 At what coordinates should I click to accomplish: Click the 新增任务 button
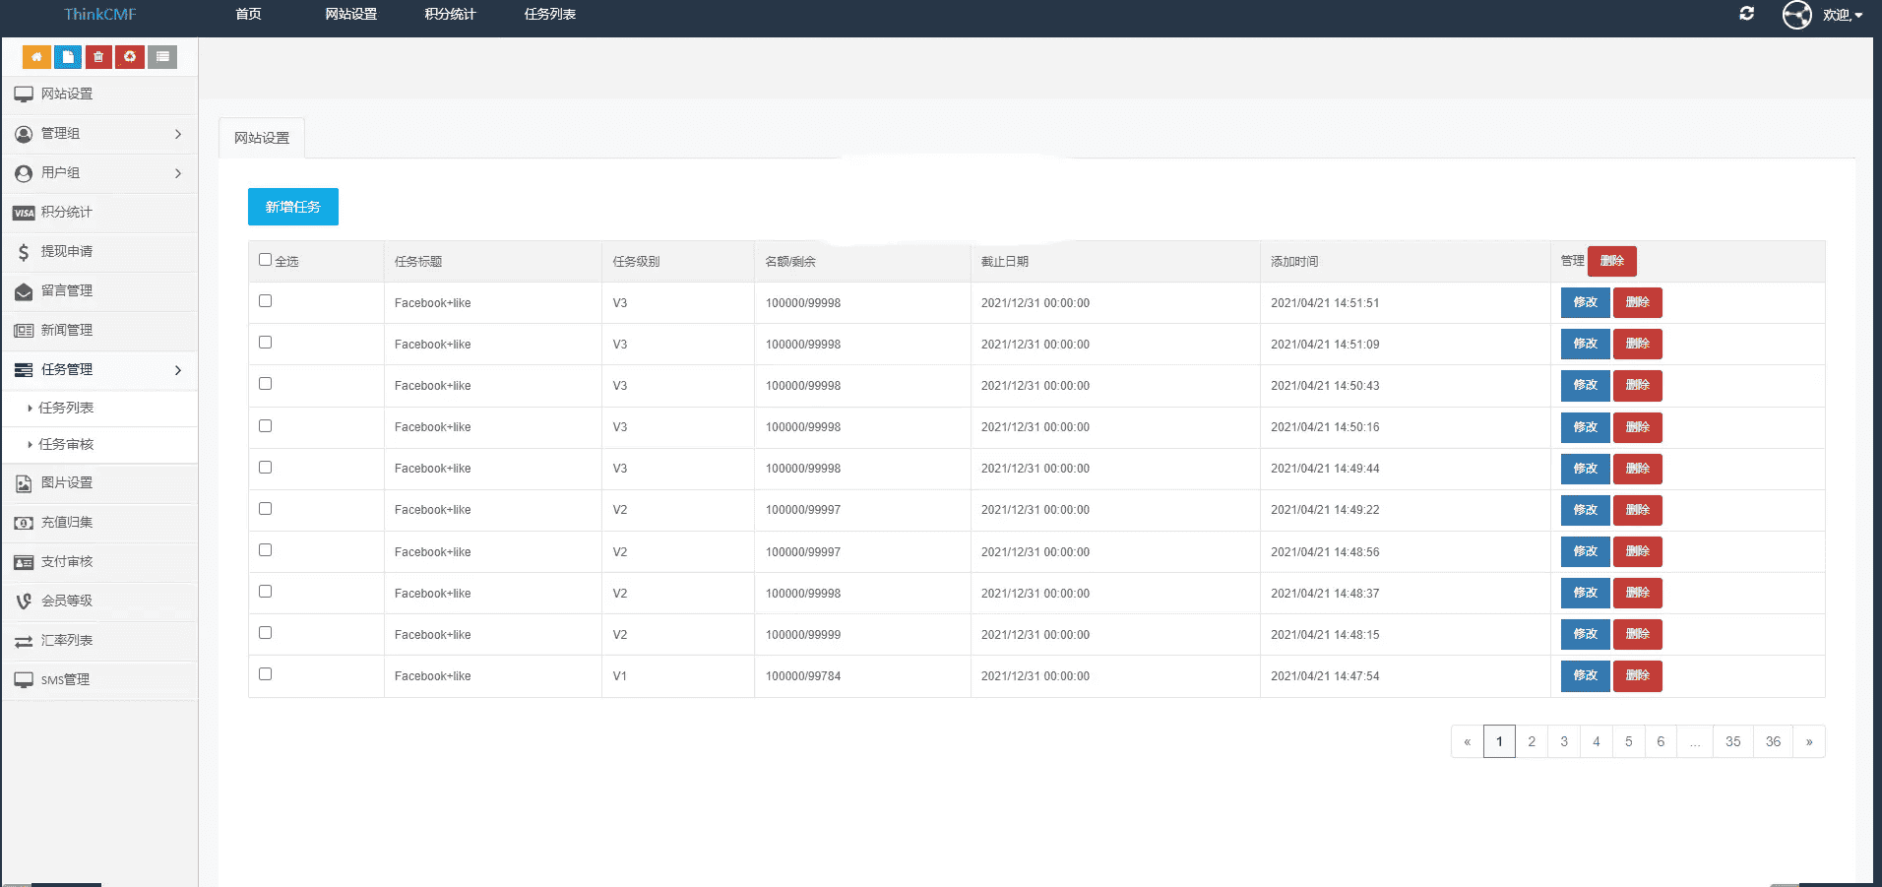click(292, 207)
